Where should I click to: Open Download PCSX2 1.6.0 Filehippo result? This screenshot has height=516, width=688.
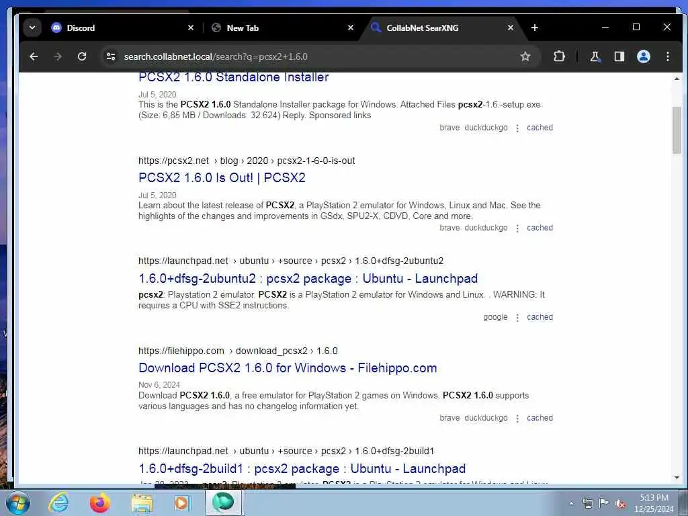[288, 368]
